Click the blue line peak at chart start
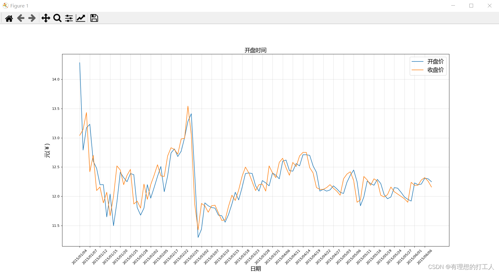The height and width of the screenshot is (273, 499). tap(80, 63)
